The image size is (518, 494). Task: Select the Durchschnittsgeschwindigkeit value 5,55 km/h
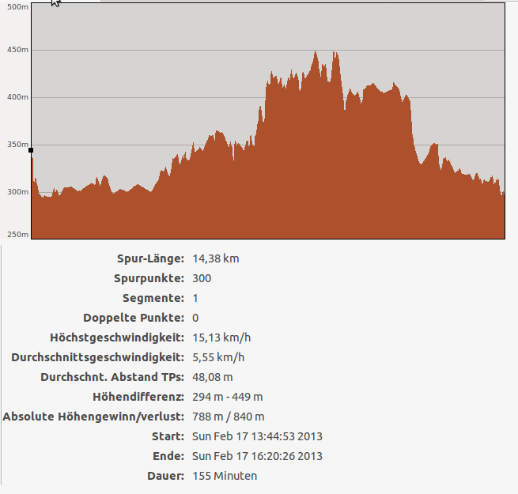tap(218, 357)
